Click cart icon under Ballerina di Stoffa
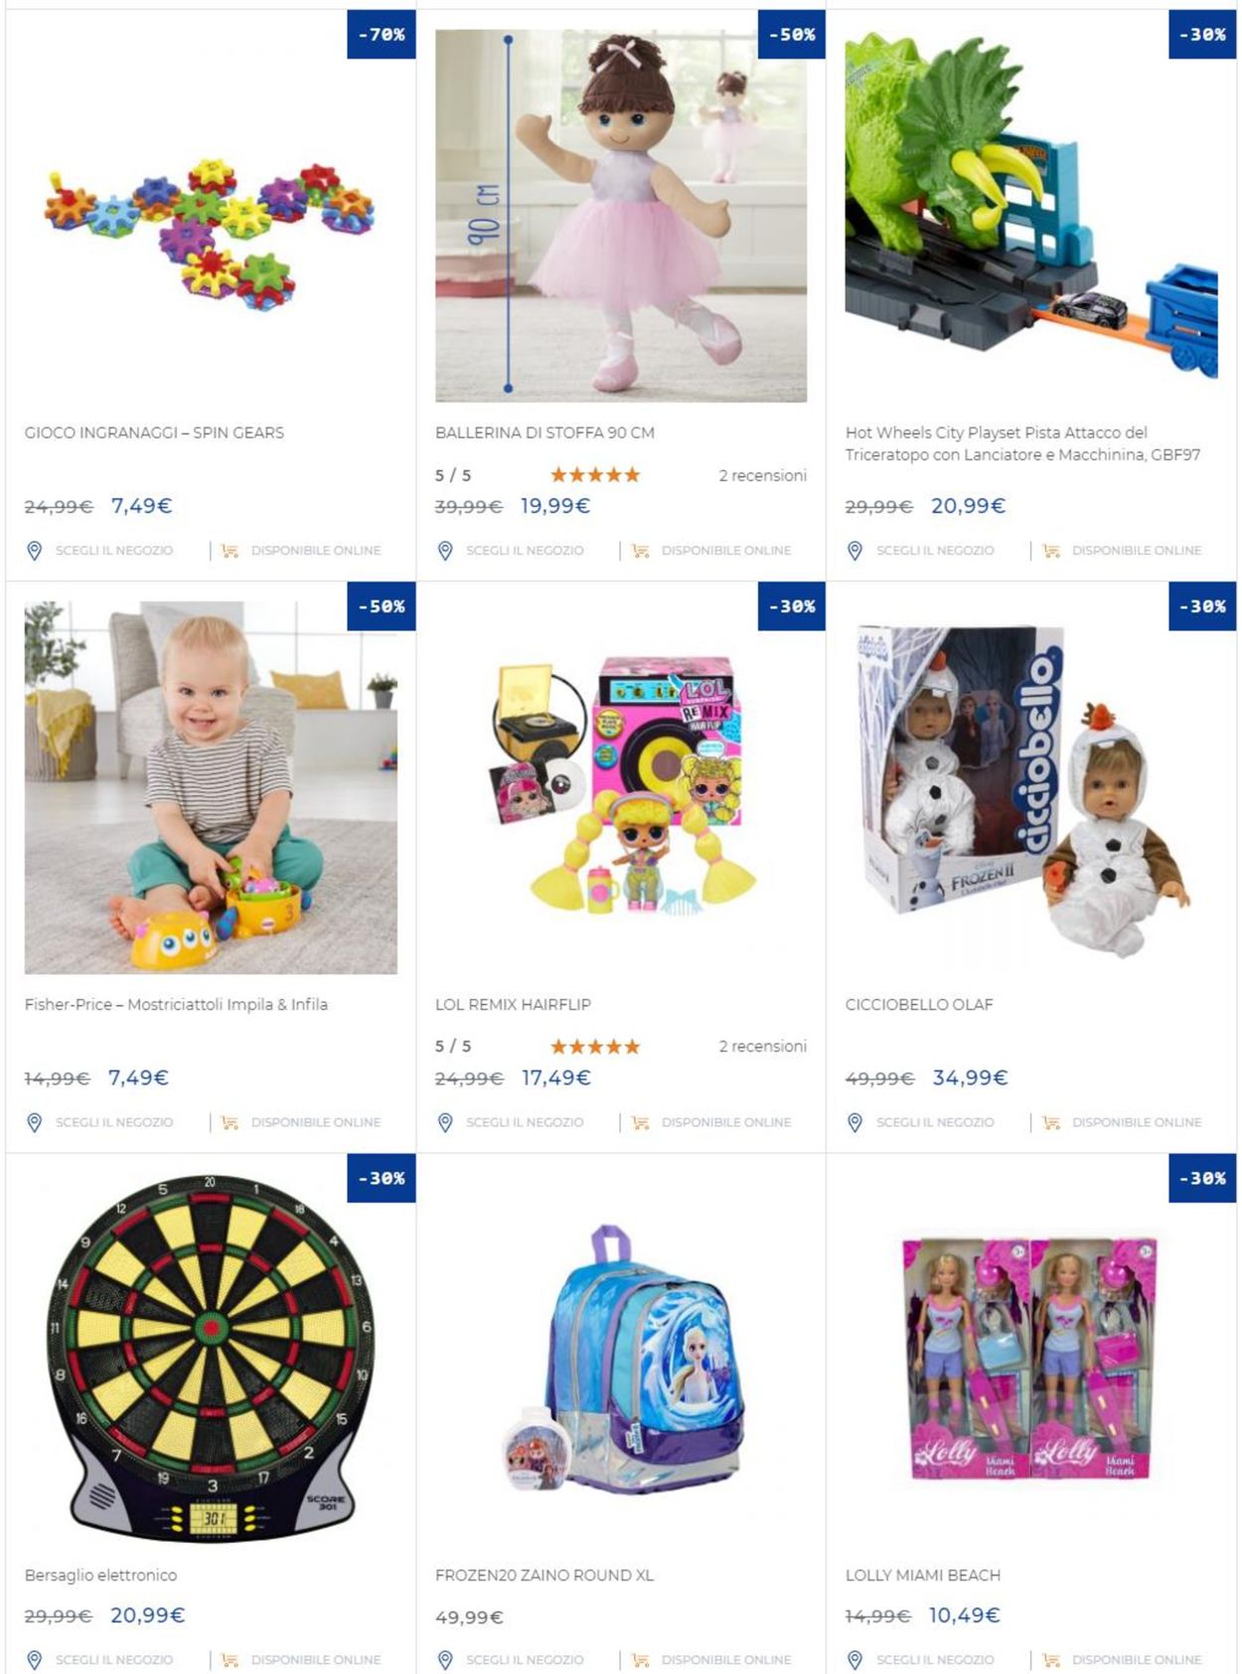This screenshot has width=1242, height=1674. coord(641,551)
